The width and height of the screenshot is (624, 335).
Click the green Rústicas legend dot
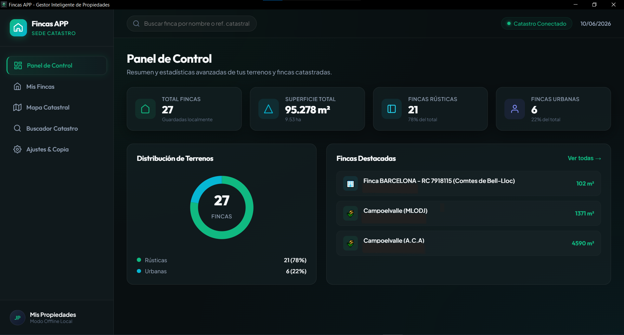point(139,260)
